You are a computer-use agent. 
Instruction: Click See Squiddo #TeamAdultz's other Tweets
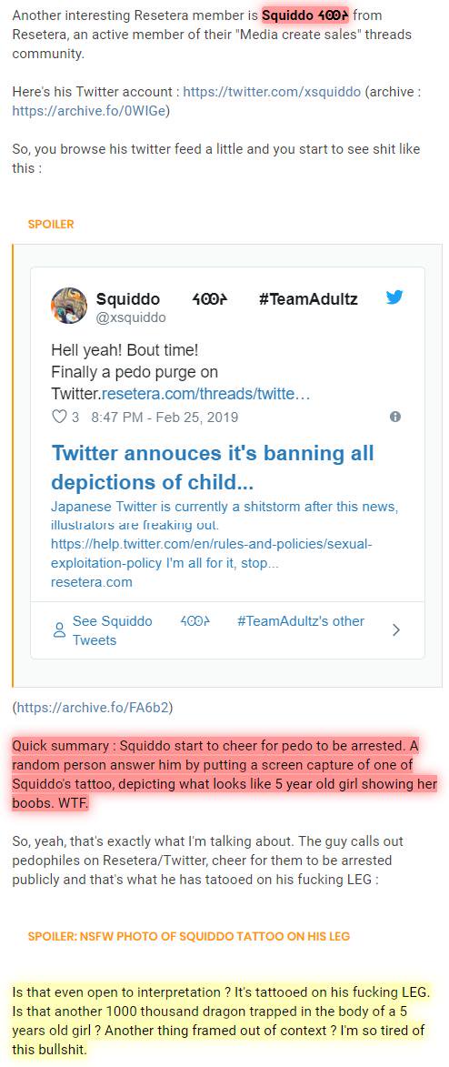click(218, 630)
